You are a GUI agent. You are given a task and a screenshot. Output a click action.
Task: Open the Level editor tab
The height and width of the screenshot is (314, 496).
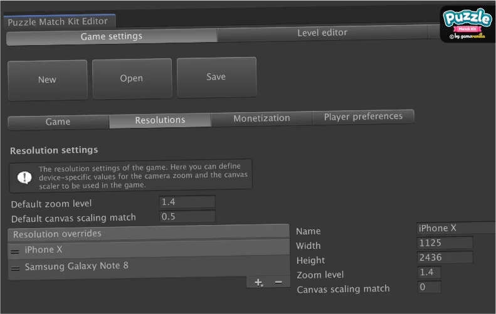[322, 33]
